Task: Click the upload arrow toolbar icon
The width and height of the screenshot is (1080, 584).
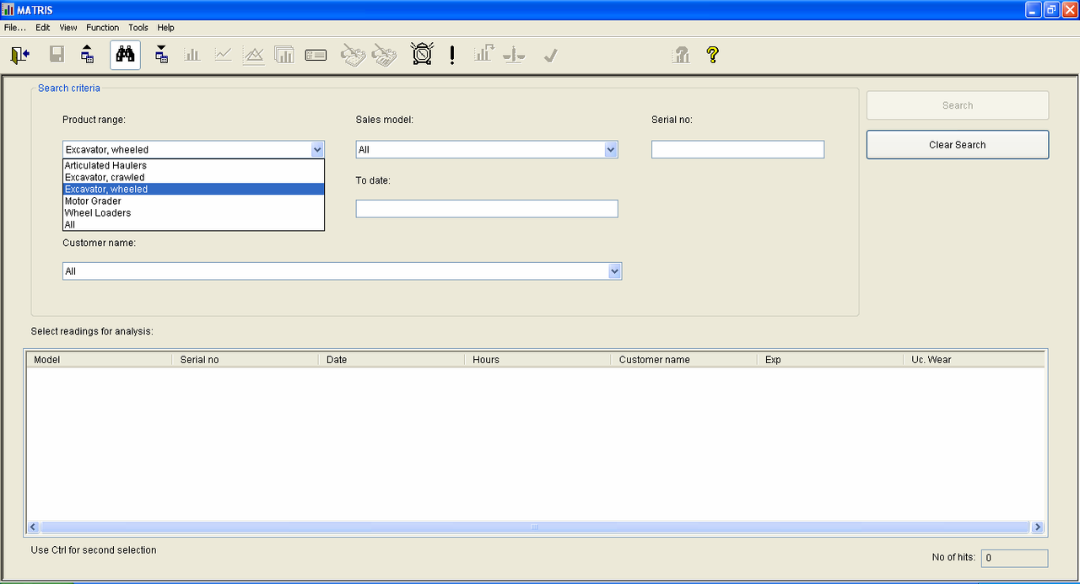Action: point(88,55)
